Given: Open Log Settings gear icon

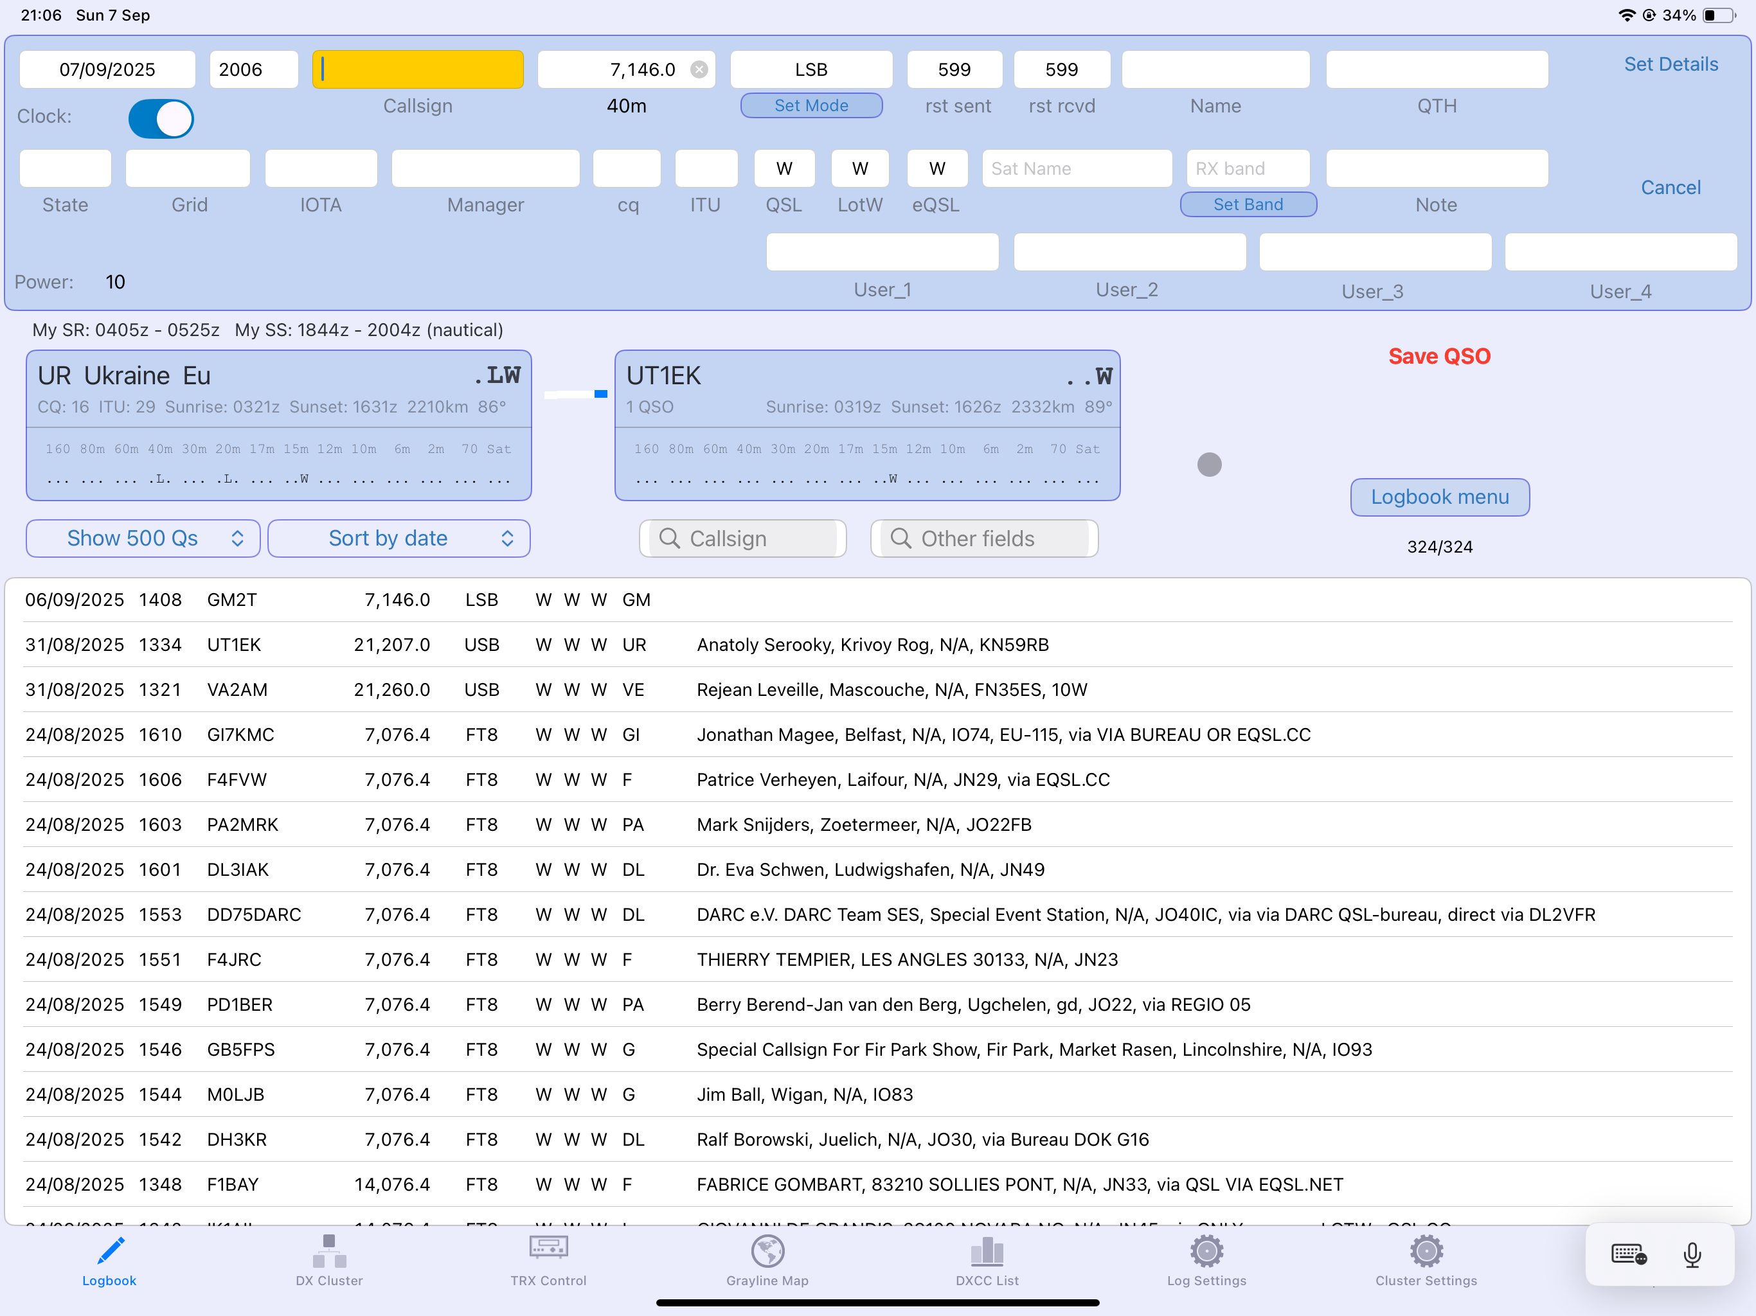Looking at the screenshot, I should [x=1206, y=1252].
